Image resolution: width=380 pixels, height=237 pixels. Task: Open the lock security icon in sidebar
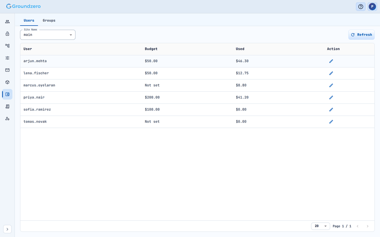[7, 34]
